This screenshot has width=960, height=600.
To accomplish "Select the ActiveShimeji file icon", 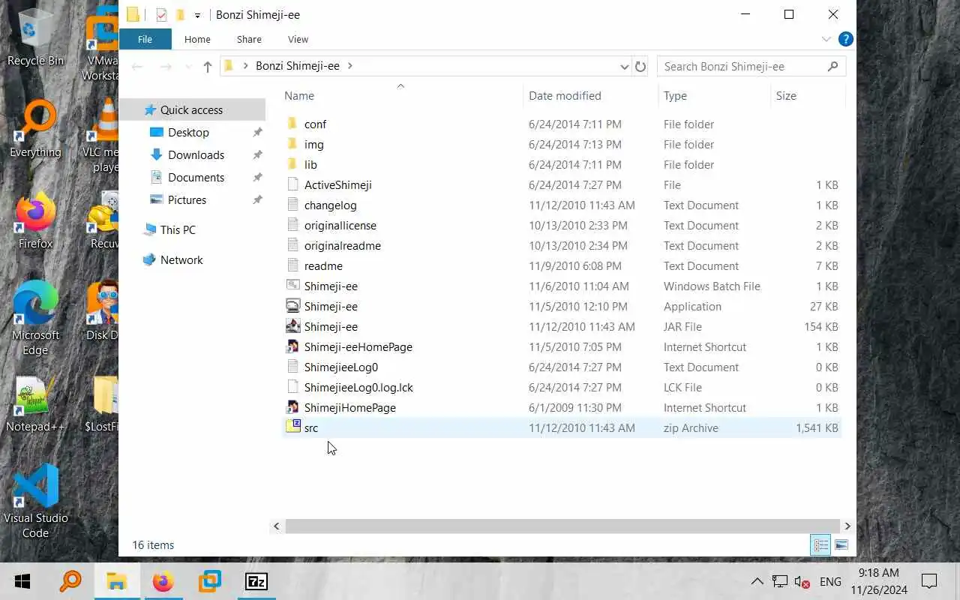I will coord(292,184).
